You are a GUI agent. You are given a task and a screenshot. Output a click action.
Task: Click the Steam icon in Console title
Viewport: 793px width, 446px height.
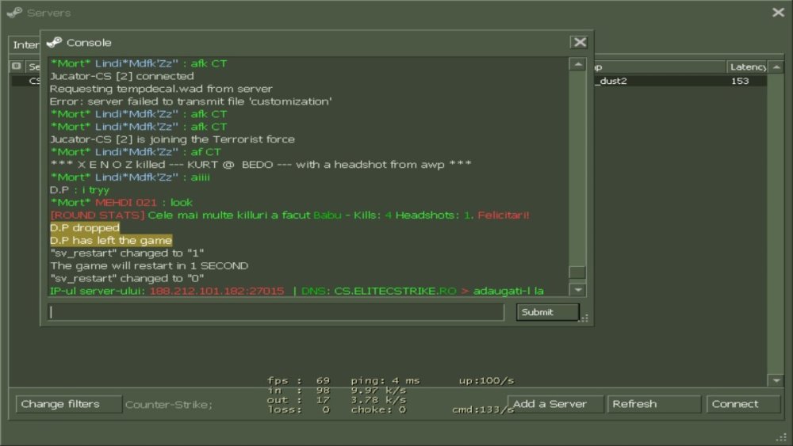[54, 43]
